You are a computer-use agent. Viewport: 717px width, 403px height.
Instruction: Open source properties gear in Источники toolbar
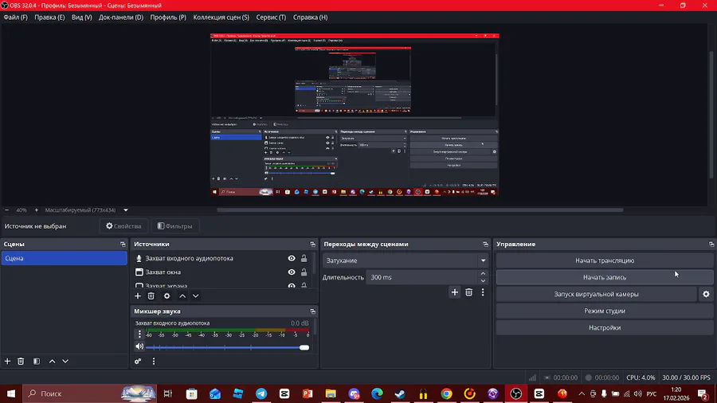(167, 296)
